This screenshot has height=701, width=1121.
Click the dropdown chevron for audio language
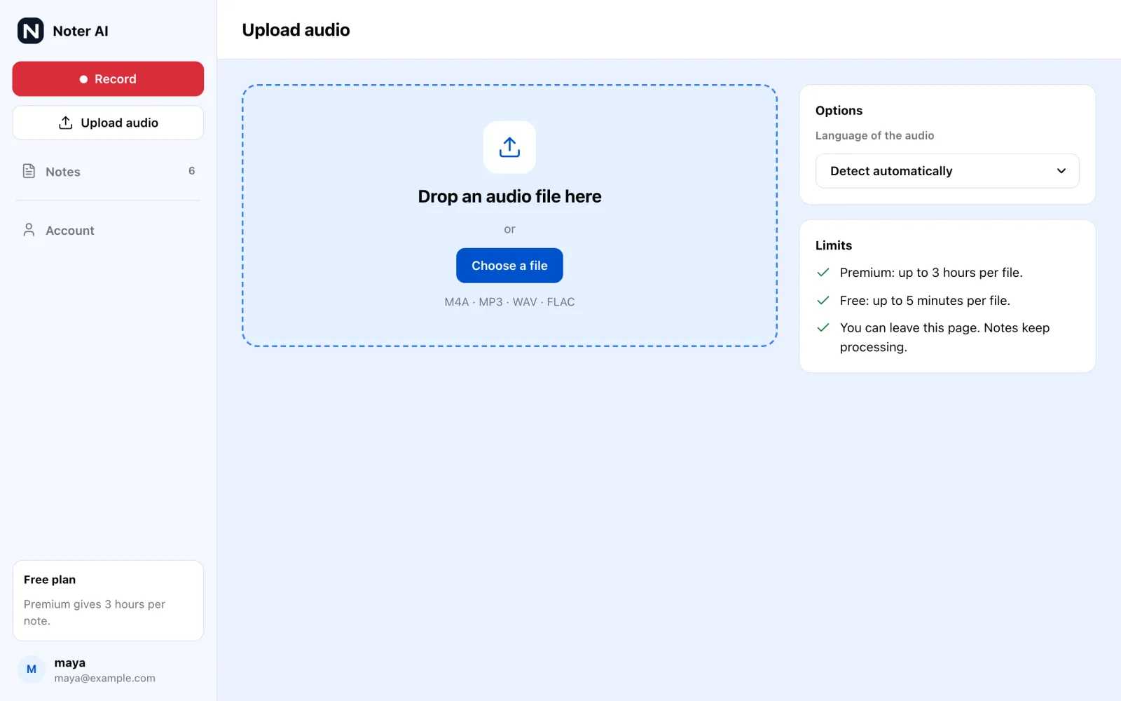[1061, 171]
